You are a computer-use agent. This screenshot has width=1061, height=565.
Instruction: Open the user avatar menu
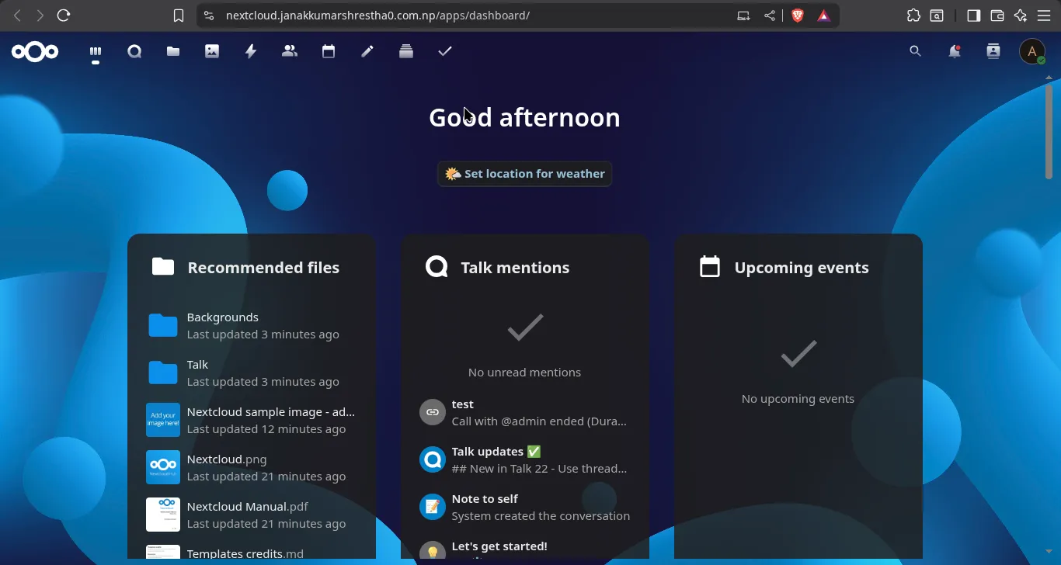point(1031,51)
